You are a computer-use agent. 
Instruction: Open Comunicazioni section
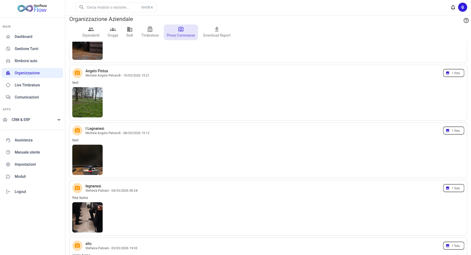pos(32,97)
